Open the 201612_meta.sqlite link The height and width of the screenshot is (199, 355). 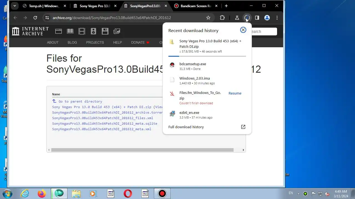[105, 124]
